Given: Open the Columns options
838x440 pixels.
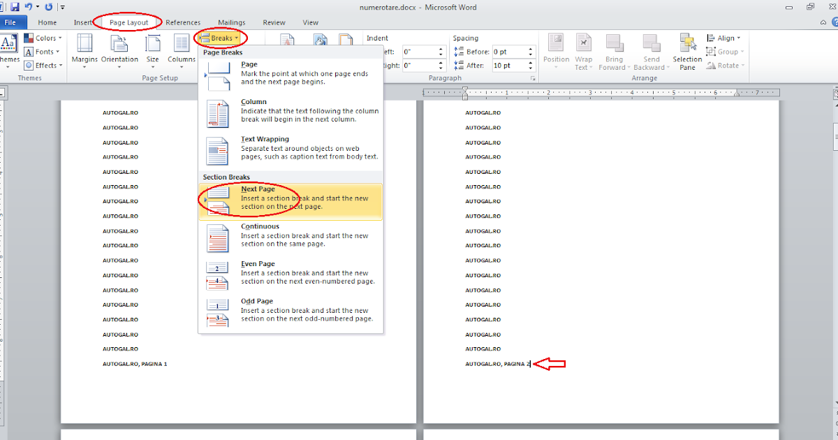Looking at the screenshot, I should [x=182, y=50].
